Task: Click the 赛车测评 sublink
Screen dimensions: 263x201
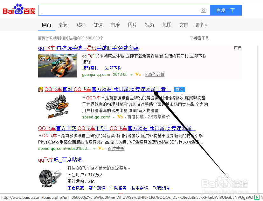Action: click(x=97, y=188)
